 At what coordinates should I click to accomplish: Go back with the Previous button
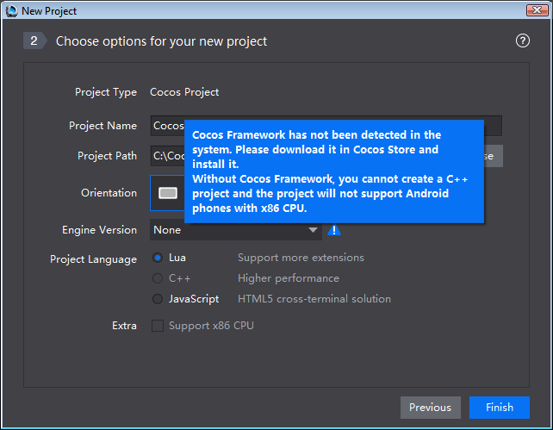[431, 408]
